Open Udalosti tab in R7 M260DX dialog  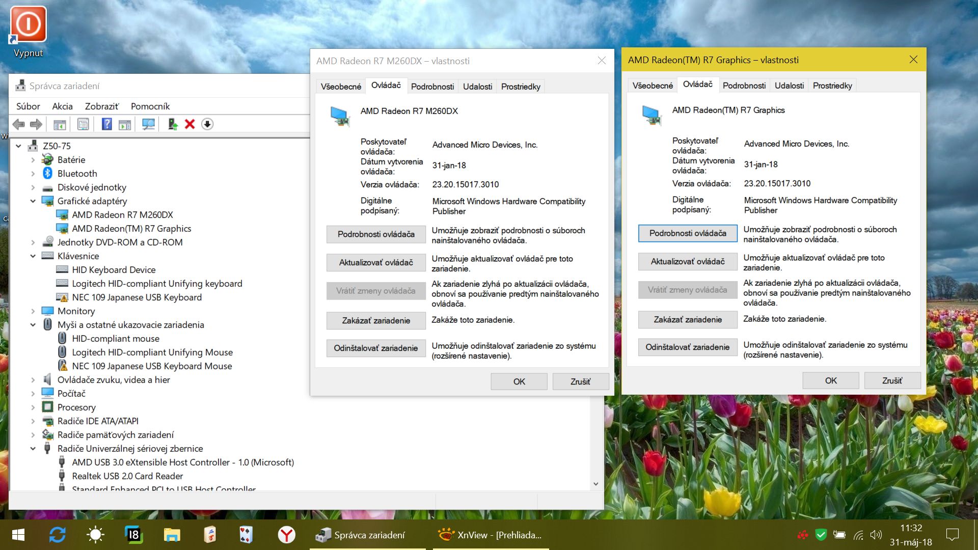point(477,87)
